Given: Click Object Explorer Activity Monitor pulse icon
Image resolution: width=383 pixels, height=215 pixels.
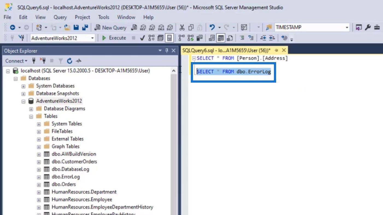Looking at the screenshot, I should tap(79, 61).
